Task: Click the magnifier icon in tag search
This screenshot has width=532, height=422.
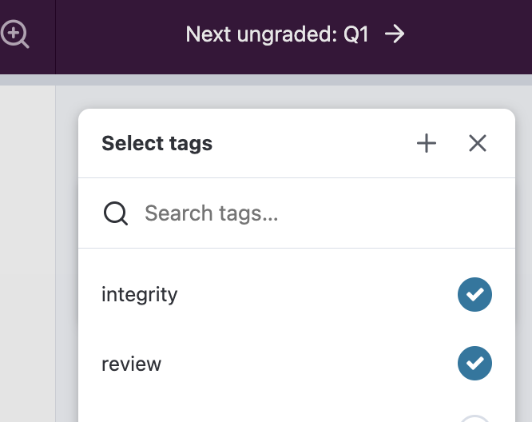Action: tap(116, 213)
